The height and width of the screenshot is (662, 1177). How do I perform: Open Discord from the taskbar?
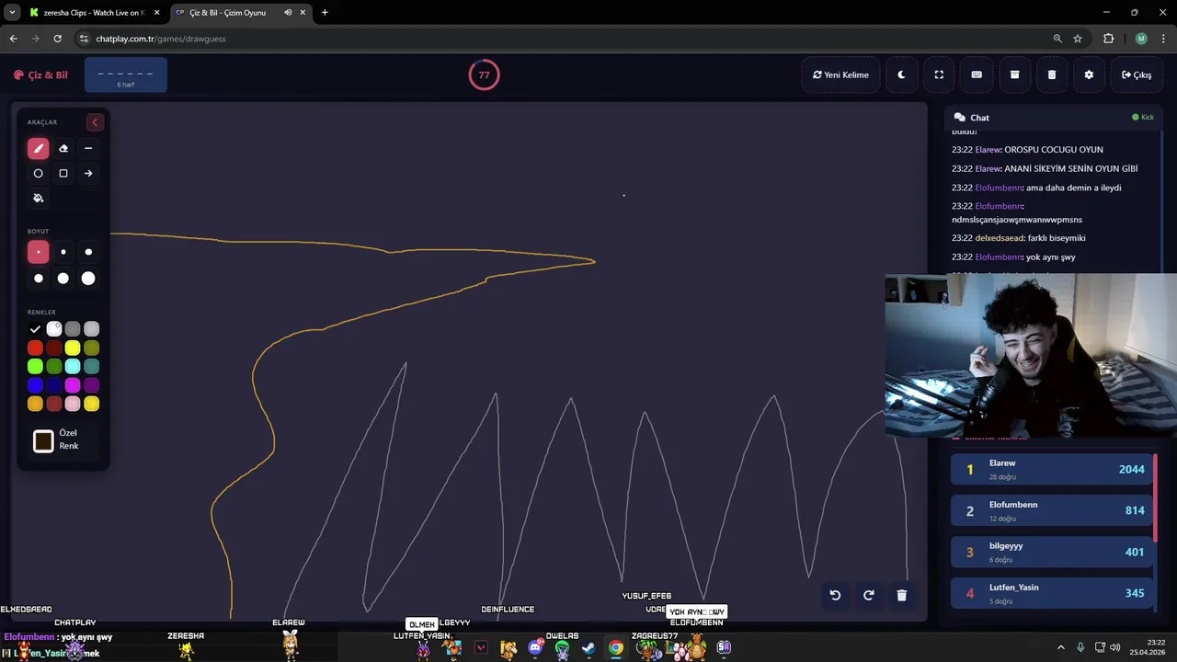click(535, 647)
